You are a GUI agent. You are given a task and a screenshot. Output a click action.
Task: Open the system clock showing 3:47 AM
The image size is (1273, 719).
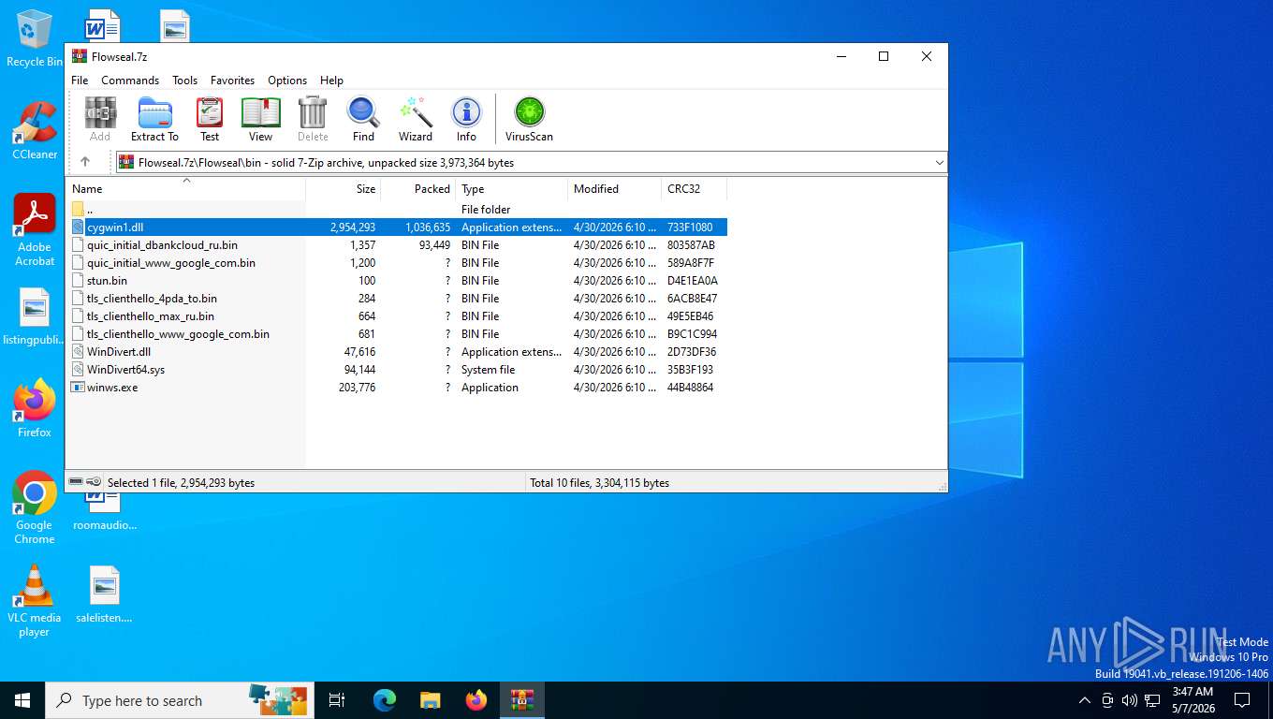[x=1193, y=700]
